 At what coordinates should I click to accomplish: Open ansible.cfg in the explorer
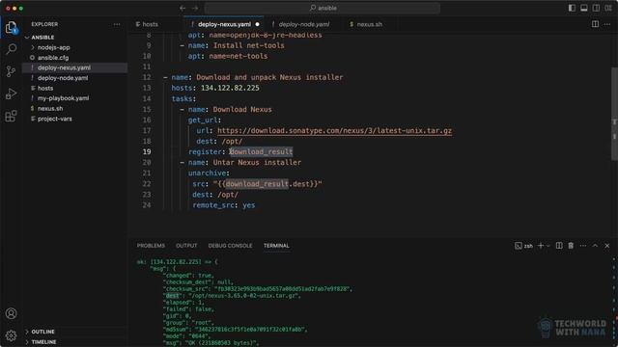[53, 58]
